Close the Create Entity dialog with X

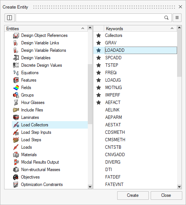click(x=180, y=7)
